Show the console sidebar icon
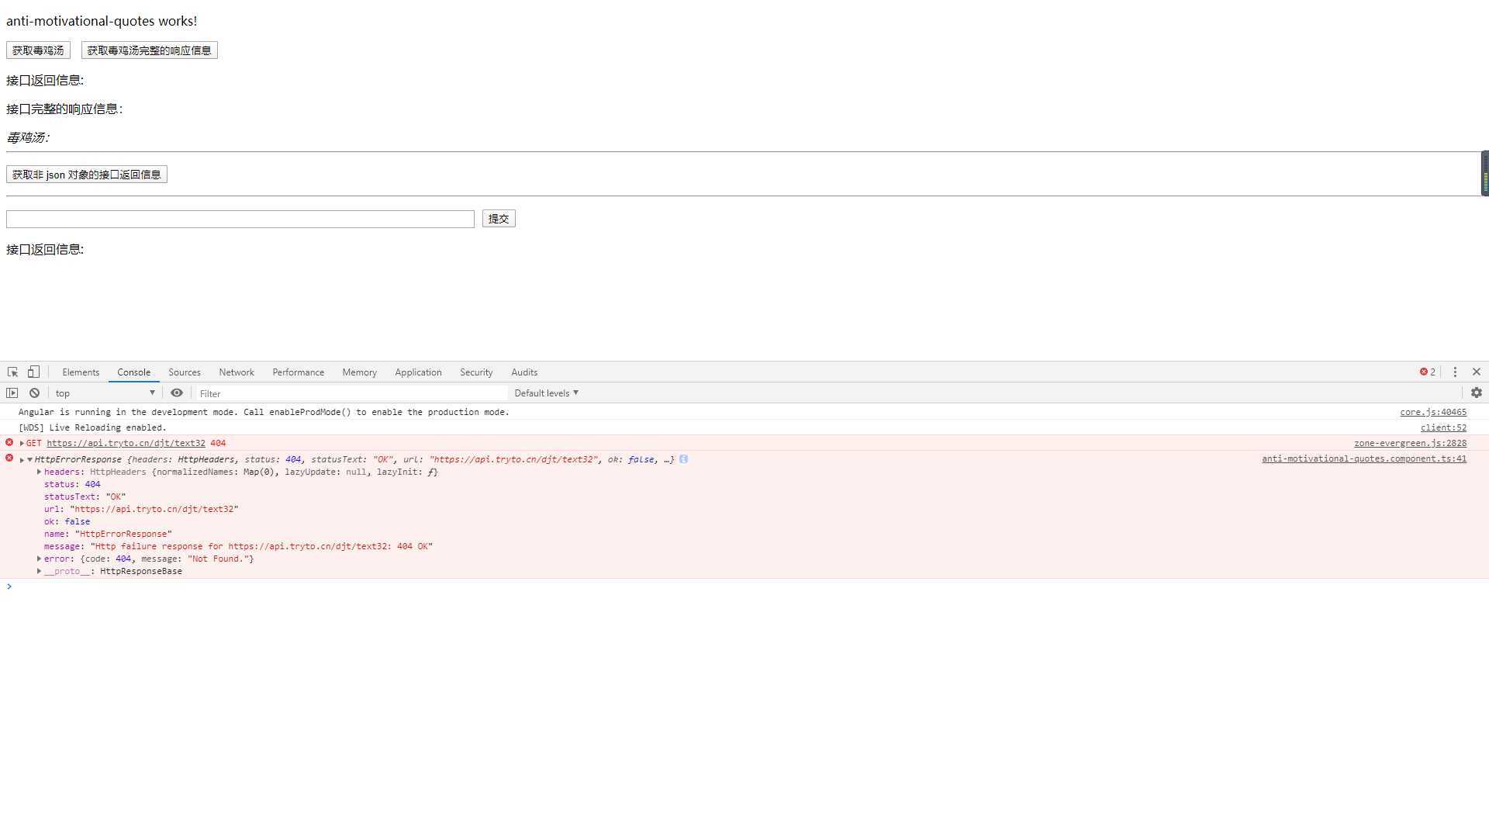 click(x=12, y=393)
